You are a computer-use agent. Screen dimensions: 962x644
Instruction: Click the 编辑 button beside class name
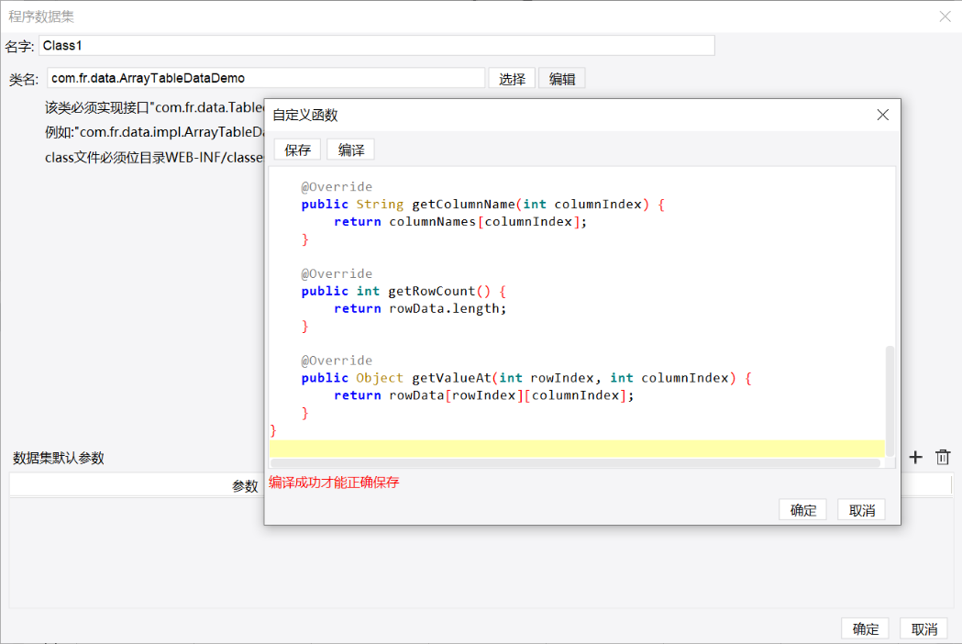click(x=562, y=79)
